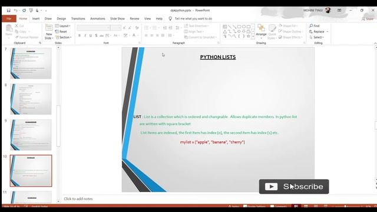This screenshot has width=377, height=212.
Task: Decrease font size icon
Action: [x=130, y=28]
